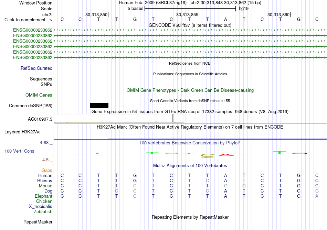Click 'Multiz Alignments of 100 Vertebrates' title

[x=190, y=166]
